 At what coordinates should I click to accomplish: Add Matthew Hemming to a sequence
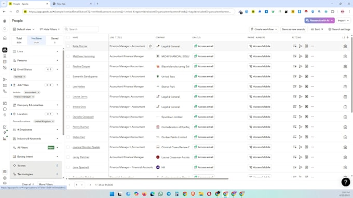(x=301, y=56)
